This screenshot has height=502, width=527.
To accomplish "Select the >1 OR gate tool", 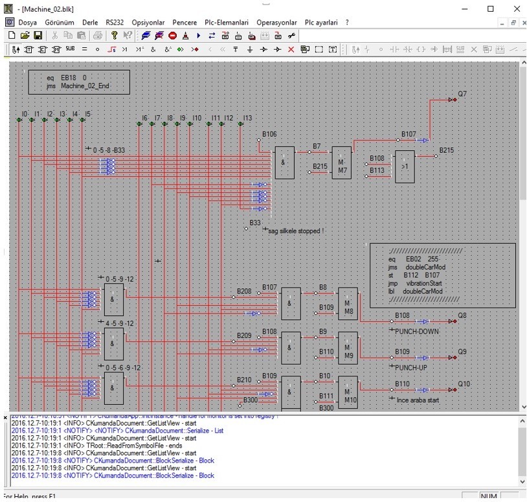I will click(x=125, y=49).
